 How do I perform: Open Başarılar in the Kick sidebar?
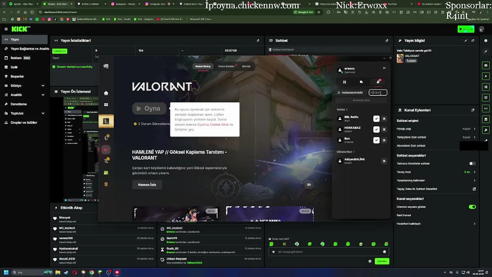point(25,77)
